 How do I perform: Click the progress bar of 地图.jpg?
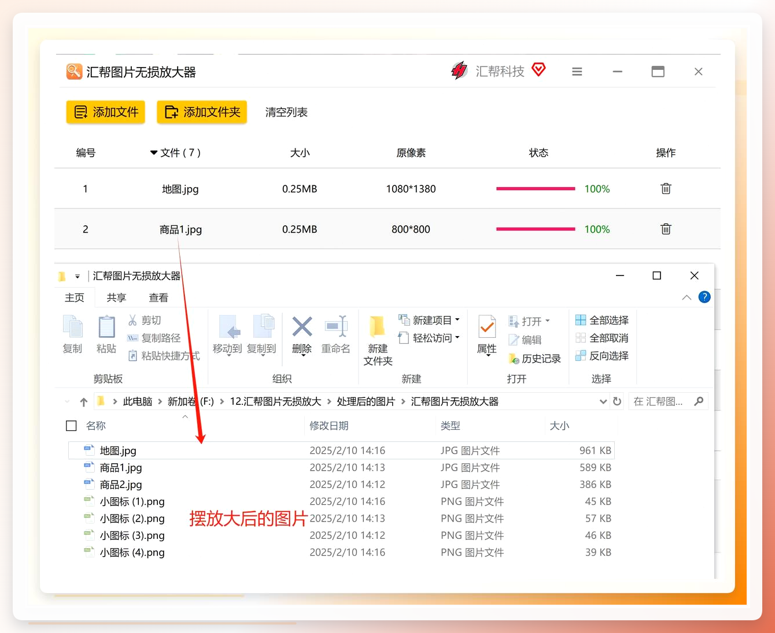click(536, 189)
